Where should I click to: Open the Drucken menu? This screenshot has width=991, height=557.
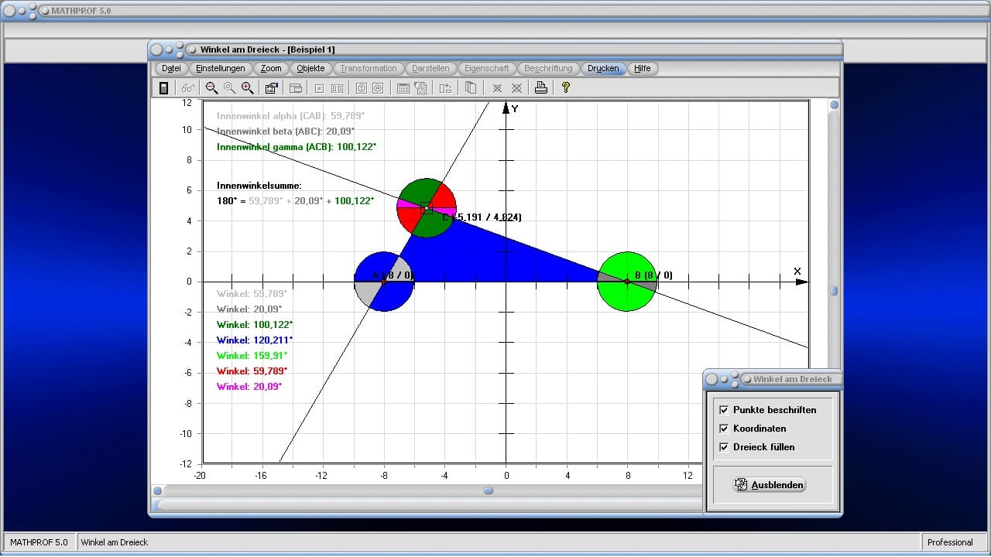coord(603,68)
